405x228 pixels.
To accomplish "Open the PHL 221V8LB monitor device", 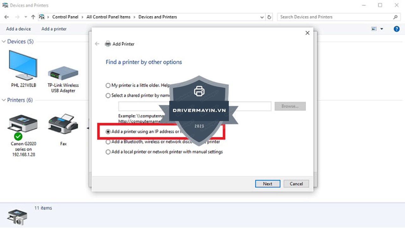I will [x=23, y=66].
